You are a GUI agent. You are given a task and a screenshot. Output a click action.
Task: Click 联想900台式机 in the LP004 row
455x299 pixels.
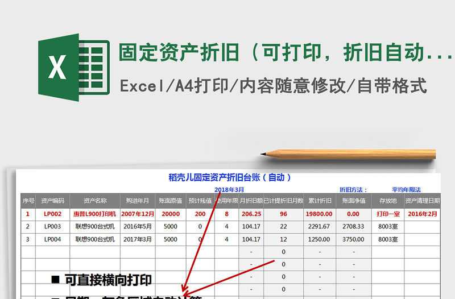[x=95, y=239]
